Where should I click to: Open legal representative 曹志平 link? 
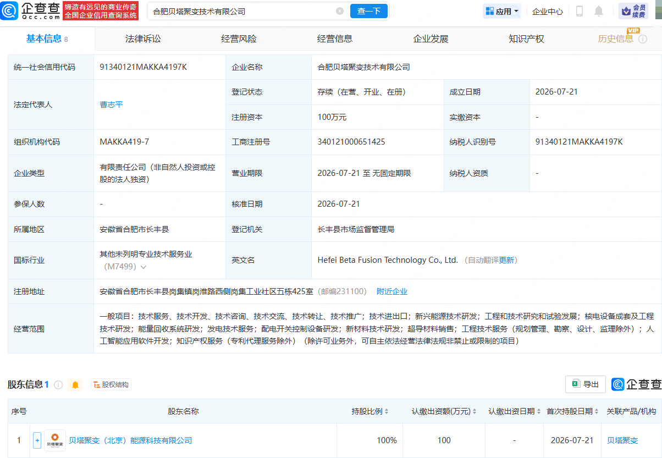[111, 104]
